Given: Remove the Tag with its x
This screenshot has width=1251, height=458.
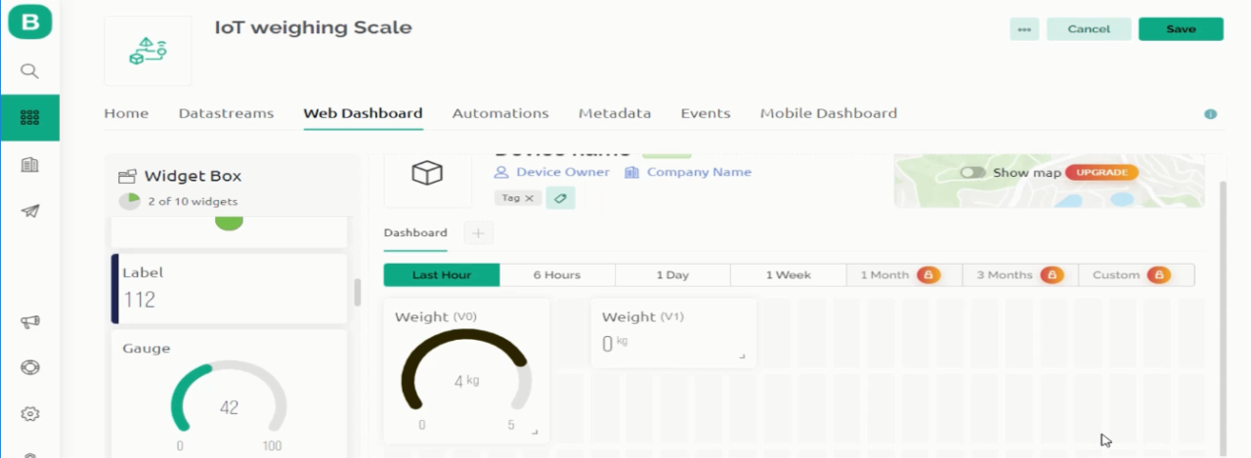Looking at the screenshot, I should 529,197.
